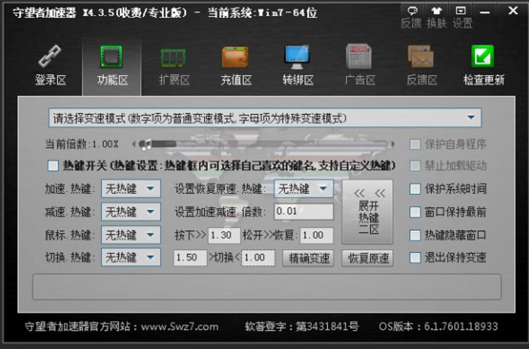Expand the 切换.热键 dropdown
Image resolution: width=529 pixels, height=349 pixels.
click(x=131, y=257)
